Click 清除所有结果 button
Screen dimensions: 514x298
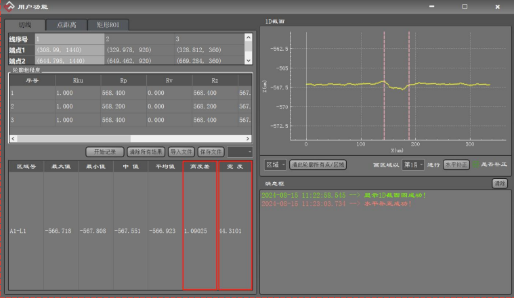146,152
